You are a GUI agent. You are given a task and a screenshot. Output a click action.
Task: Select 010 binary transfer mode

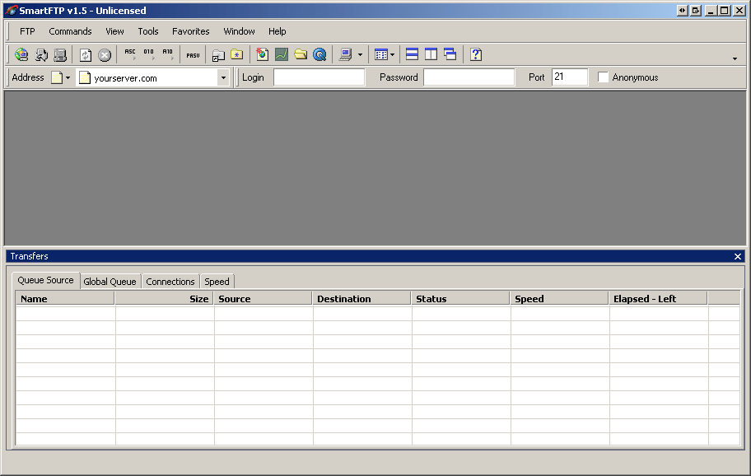tap(148, 54)
